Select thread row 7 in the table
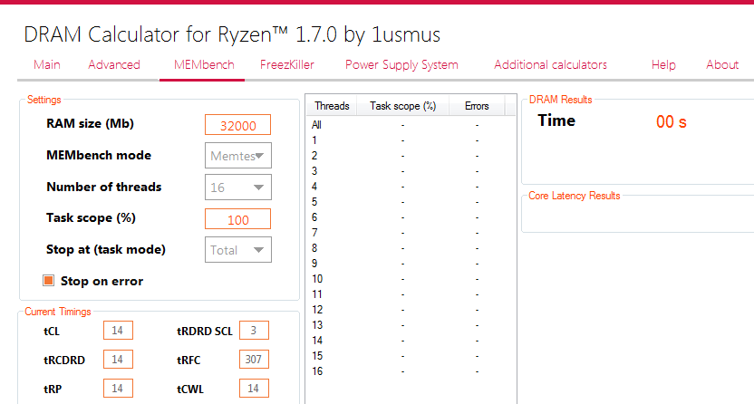This screenshot has height=404, width=754. [411, 233]
